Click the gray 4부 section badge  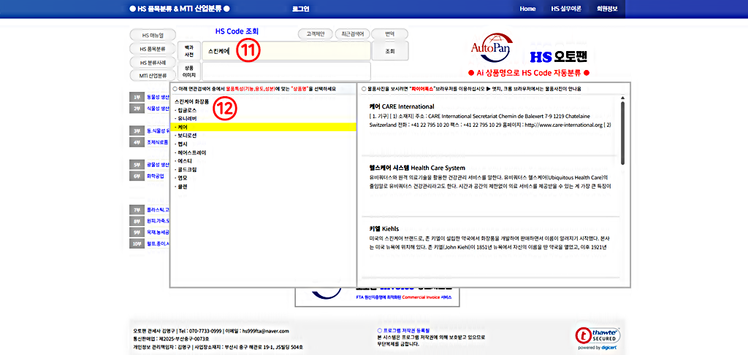137,142
